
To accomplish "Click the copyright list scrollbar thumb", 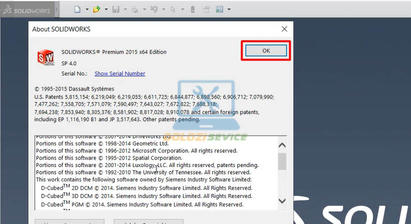I will click(x=282, y=161).
